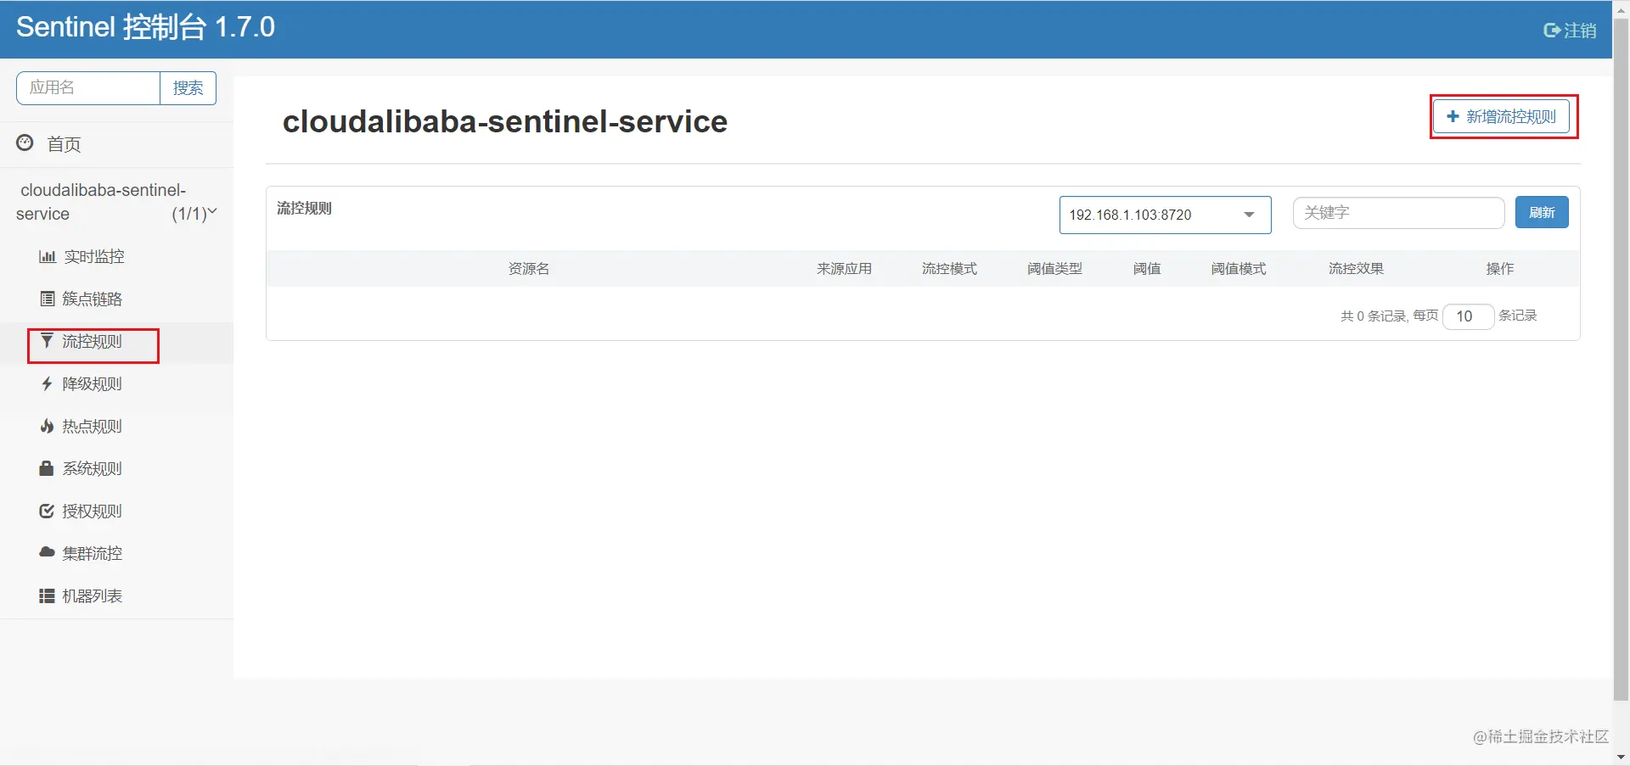
Task: Select the 系统规则 menu item
Action: [92, 468]
